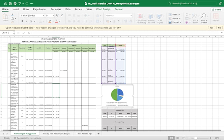Toggle Italic formatting

(x=27, y=21)
